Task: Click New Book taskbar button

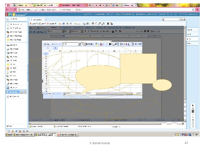Action: 46,135
